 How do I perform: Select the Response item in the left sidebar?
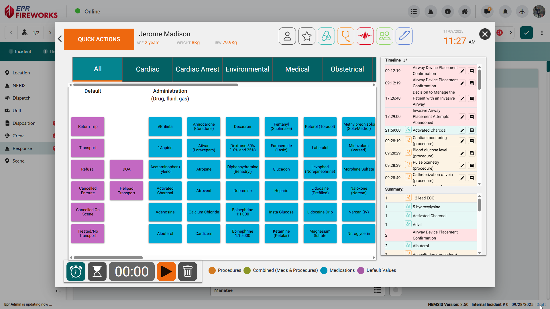pos(22,148)
